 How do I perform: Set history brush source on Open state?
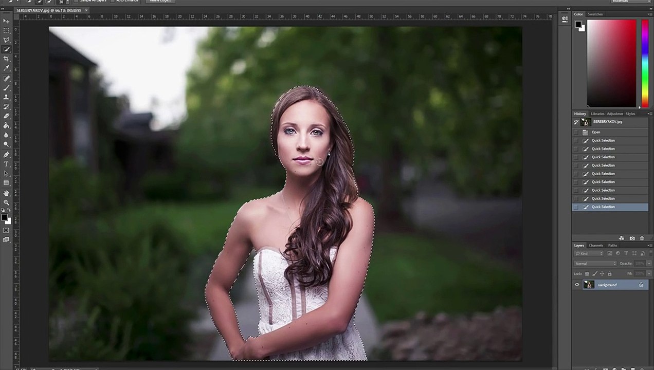(576, 132)
